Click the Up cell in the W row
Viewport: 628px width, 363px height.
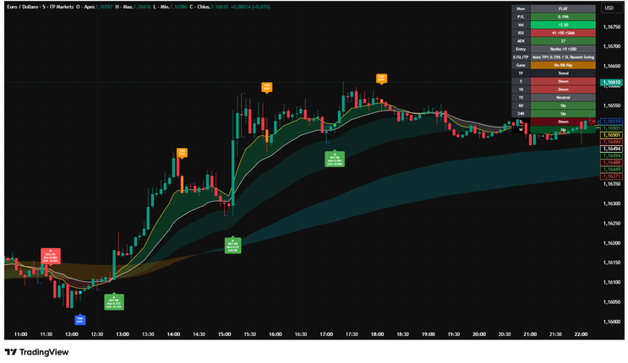tap(563, 130)
